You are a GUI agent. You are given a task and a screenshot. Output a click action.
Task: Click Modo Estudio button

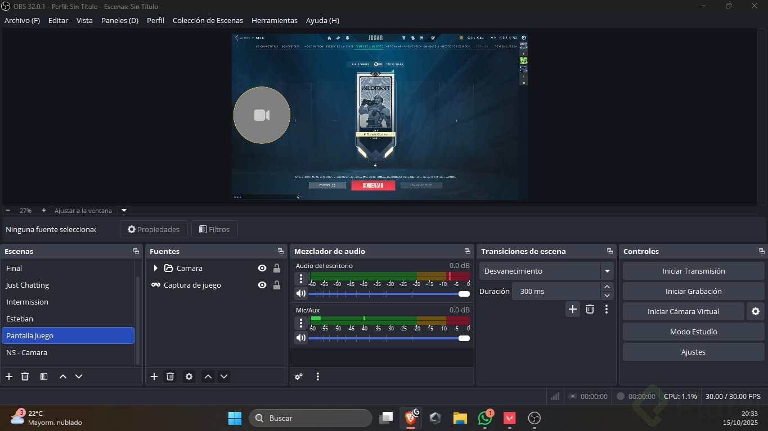click(x=693, y=332)
